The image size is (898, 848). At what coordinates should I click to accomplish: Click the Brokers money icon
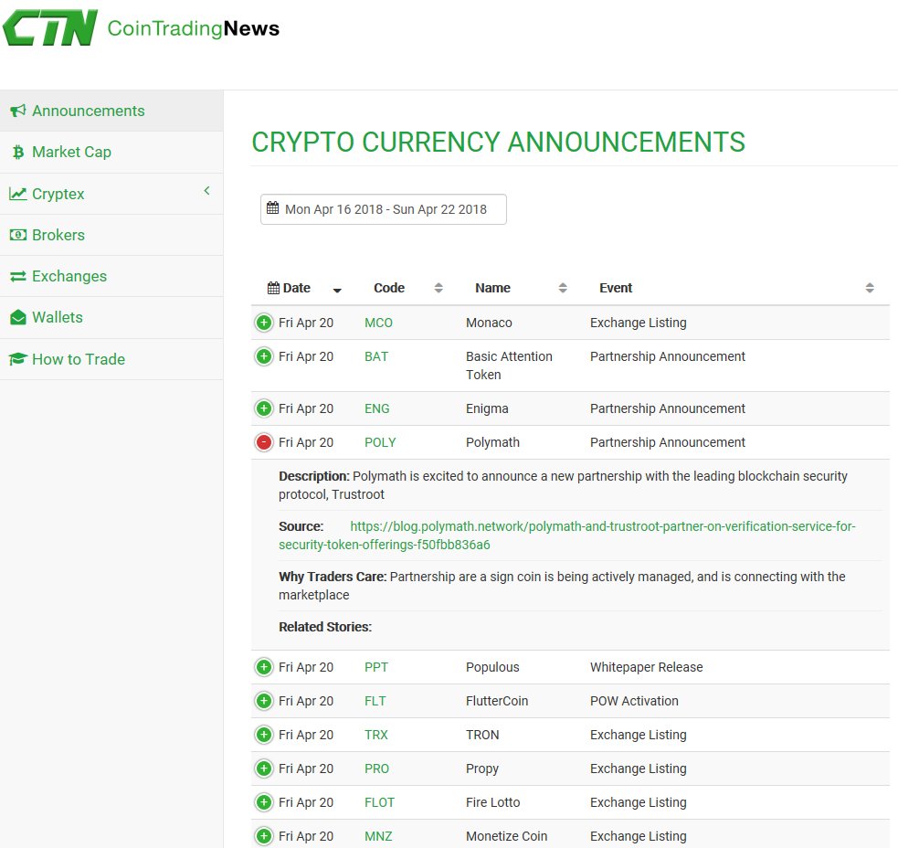point(17,235)
